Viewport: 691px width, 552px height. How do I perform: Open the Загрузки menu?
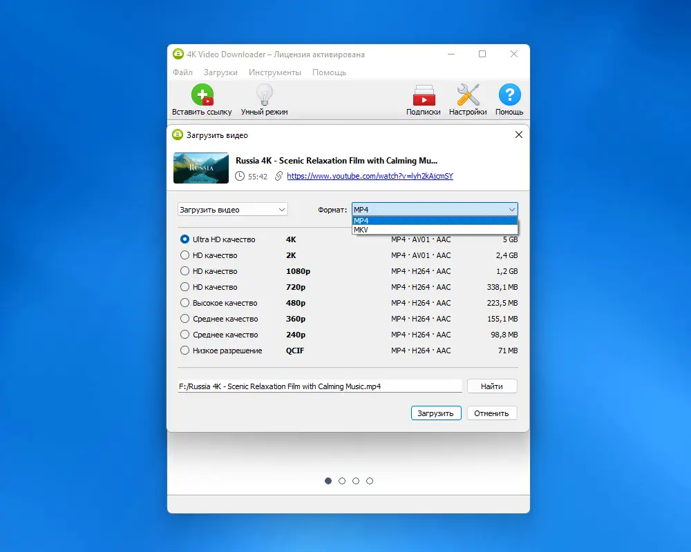[x=220, y=72]
